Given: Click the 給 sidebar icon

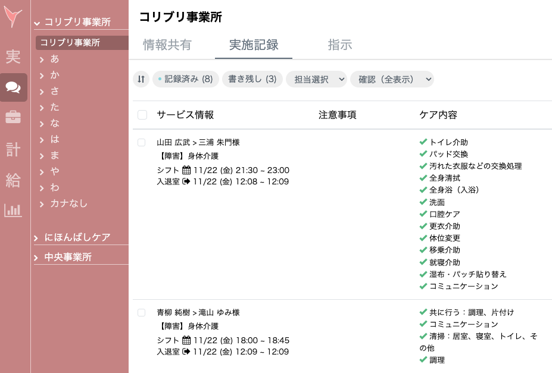Looking at the screenshot, I should [x=13, y=181].
